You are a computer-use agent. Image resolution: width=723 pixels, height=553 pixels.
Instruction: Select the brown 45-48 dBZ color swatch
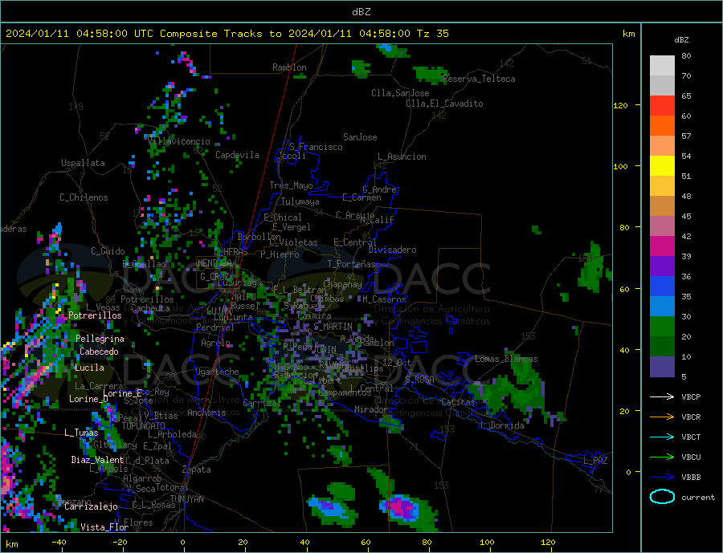(x=662, y=206)
